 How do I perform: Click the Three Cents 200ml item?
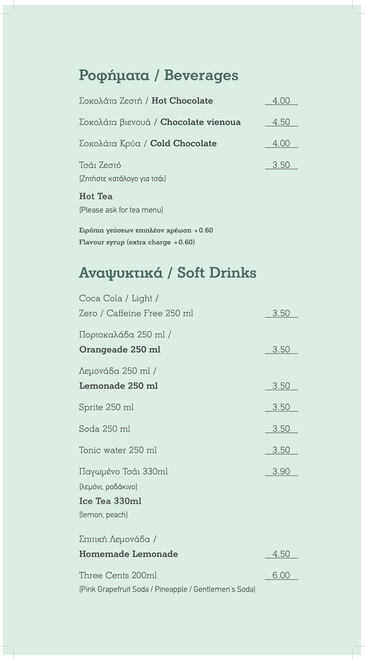click(118, 575)
